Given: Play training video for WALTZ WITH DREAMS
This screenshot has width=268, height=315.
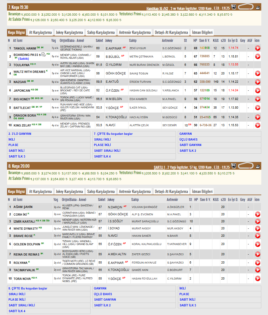Looking at the screenshot, I should click(x=257, y=73).
